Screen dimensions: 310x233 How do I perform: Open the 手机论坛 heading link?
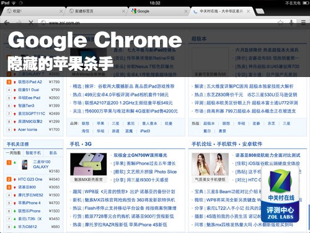click(201, 144)
